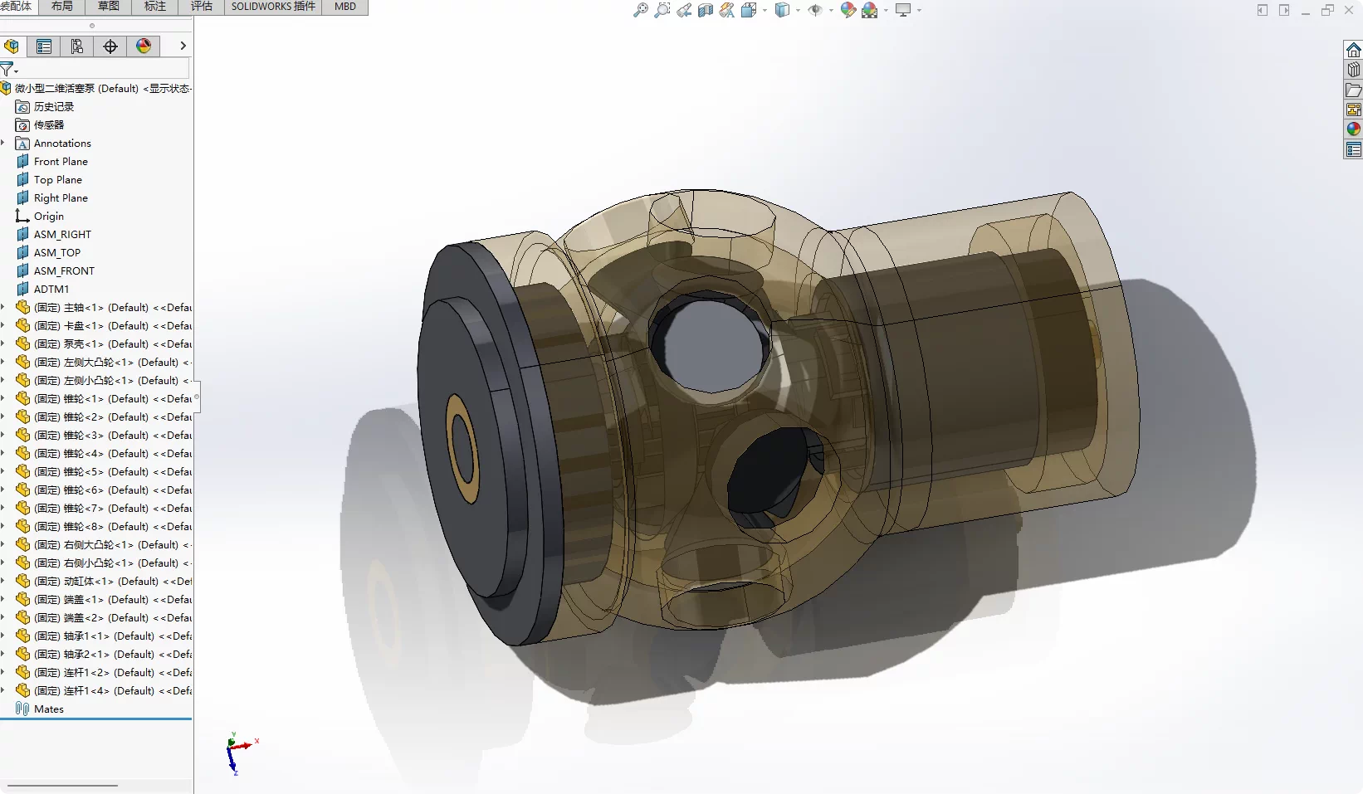Switch to the FeatureManager design tree tab
This screenshot has width=1363, height=794.
pos(12,46)
